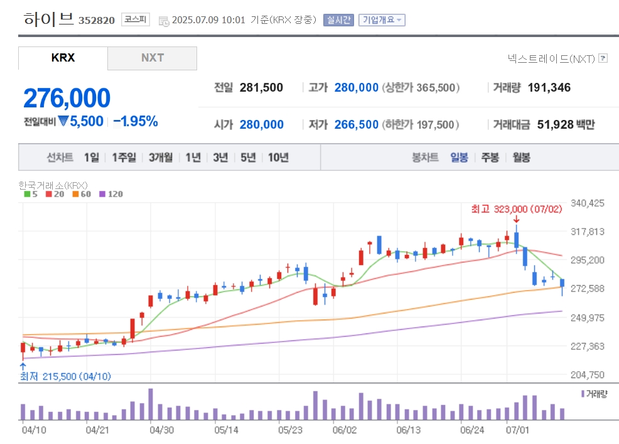Click the 코스피 market label badge
Image resolution: width=619 pixels, height=444 pixels.
[136, 19]
